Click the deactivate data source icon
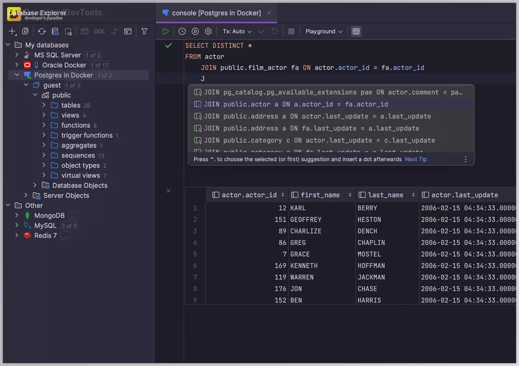Image resolution: width=519 pixels, height=366 pixels. 68,31
